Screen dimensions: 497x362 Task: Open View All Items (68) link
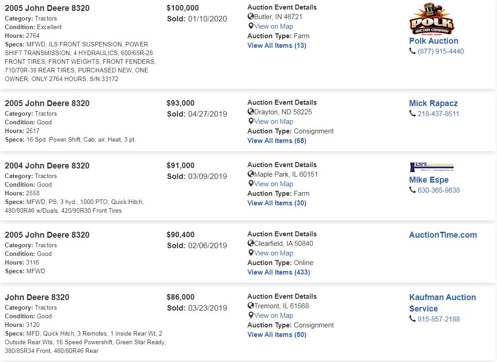277,141
